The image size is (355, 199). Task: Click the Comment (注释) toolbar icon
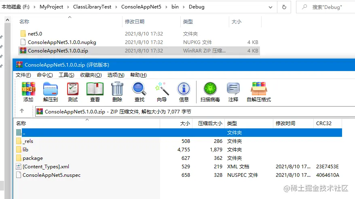233,89
